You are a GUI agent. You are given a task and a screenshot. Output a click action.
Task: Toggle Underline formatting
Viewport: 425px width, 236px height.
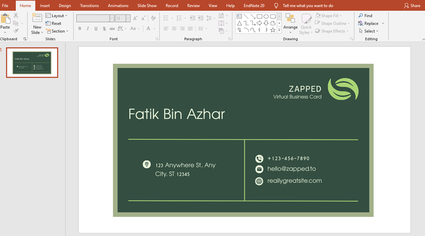[x=96, y=28]
